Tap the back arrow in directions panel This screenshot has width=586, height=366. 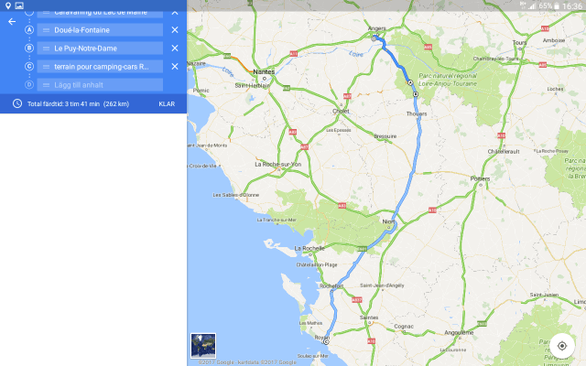tap(12, 21)
